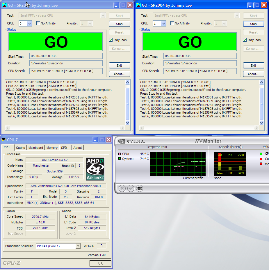The image size is (269, 270).
Task: Click Voltage value 1.616 v in CPU-Z
Action: [x=74, y=177]
